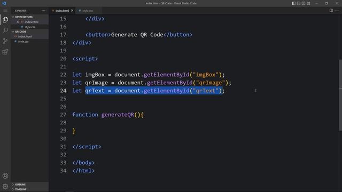
Task: Open style.css from Open Editors list
Action: tap(30, 27)
